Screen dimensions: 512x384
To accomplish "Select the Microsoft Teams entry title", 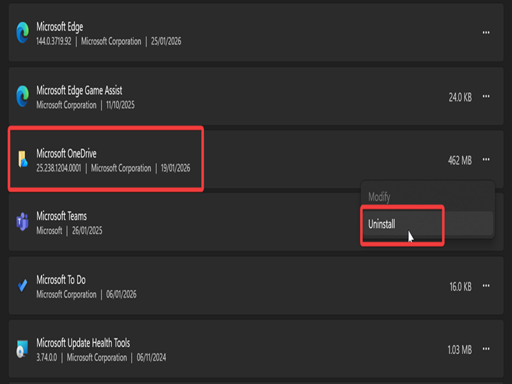I will click(x=61, y=216).
